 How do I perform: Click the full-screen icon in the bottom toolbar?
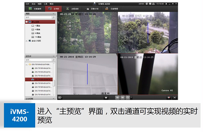coord(175,98)
